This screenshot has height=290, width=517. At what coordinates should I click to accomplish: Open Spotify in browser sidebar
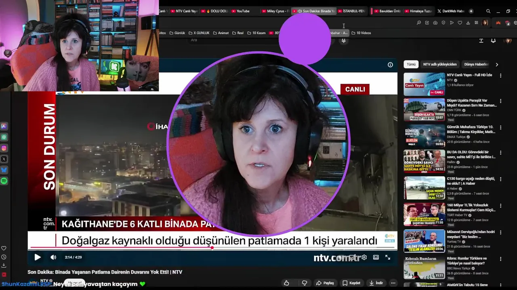[x=4, y=181]
